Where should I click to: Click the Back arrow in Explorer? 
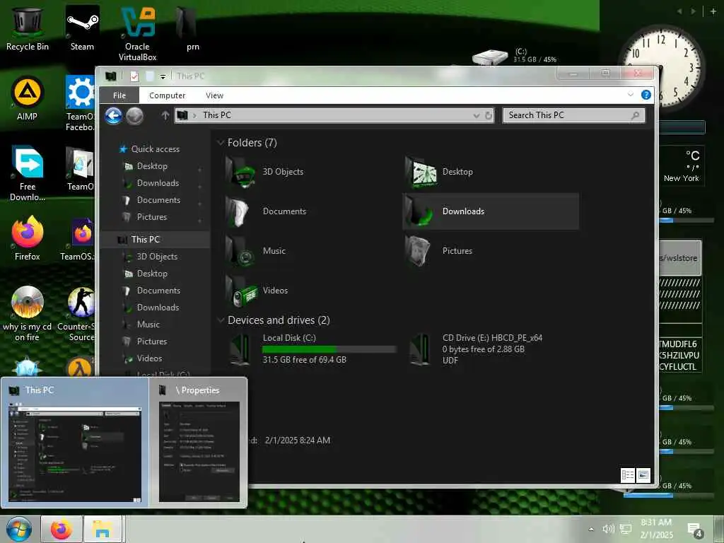tap(113, 115)
